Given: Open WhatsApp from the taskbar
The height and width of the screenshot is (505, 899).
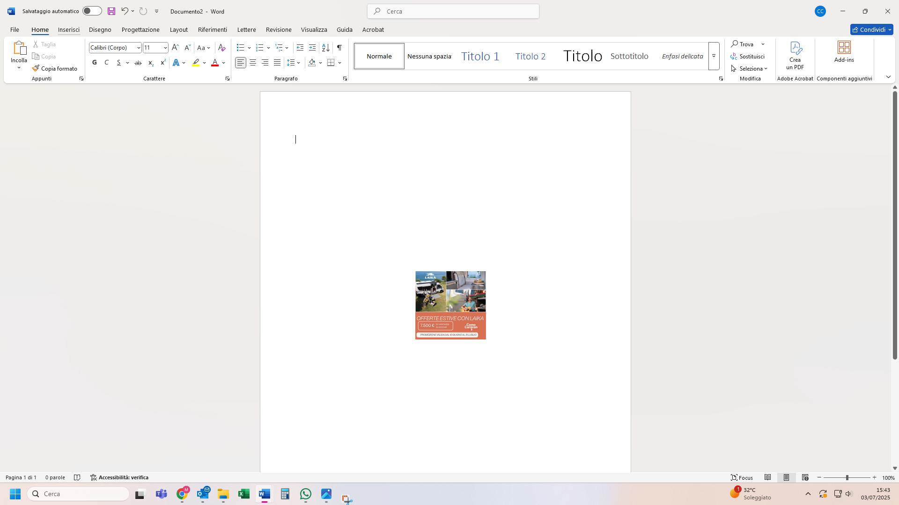Looking at the screenshot, I should (306, 494).
